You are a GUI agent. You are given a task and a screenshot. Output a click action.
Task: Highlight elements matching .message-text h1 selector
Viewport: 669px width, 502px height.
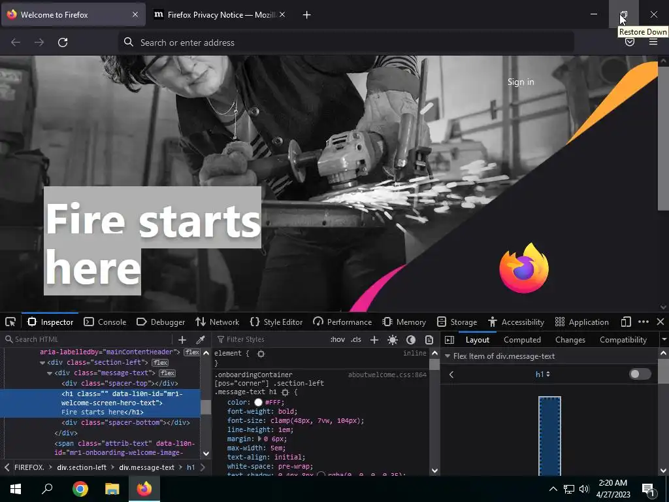pyautogui.click(x=285, y=392)
